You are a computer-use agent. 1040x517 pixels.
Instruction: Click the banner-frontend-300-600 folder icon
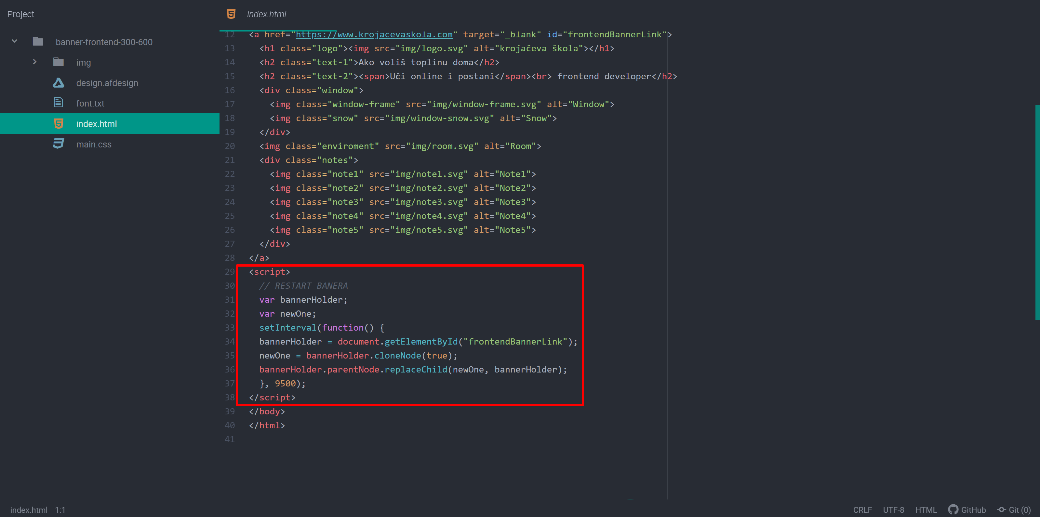tap(38, 42)
